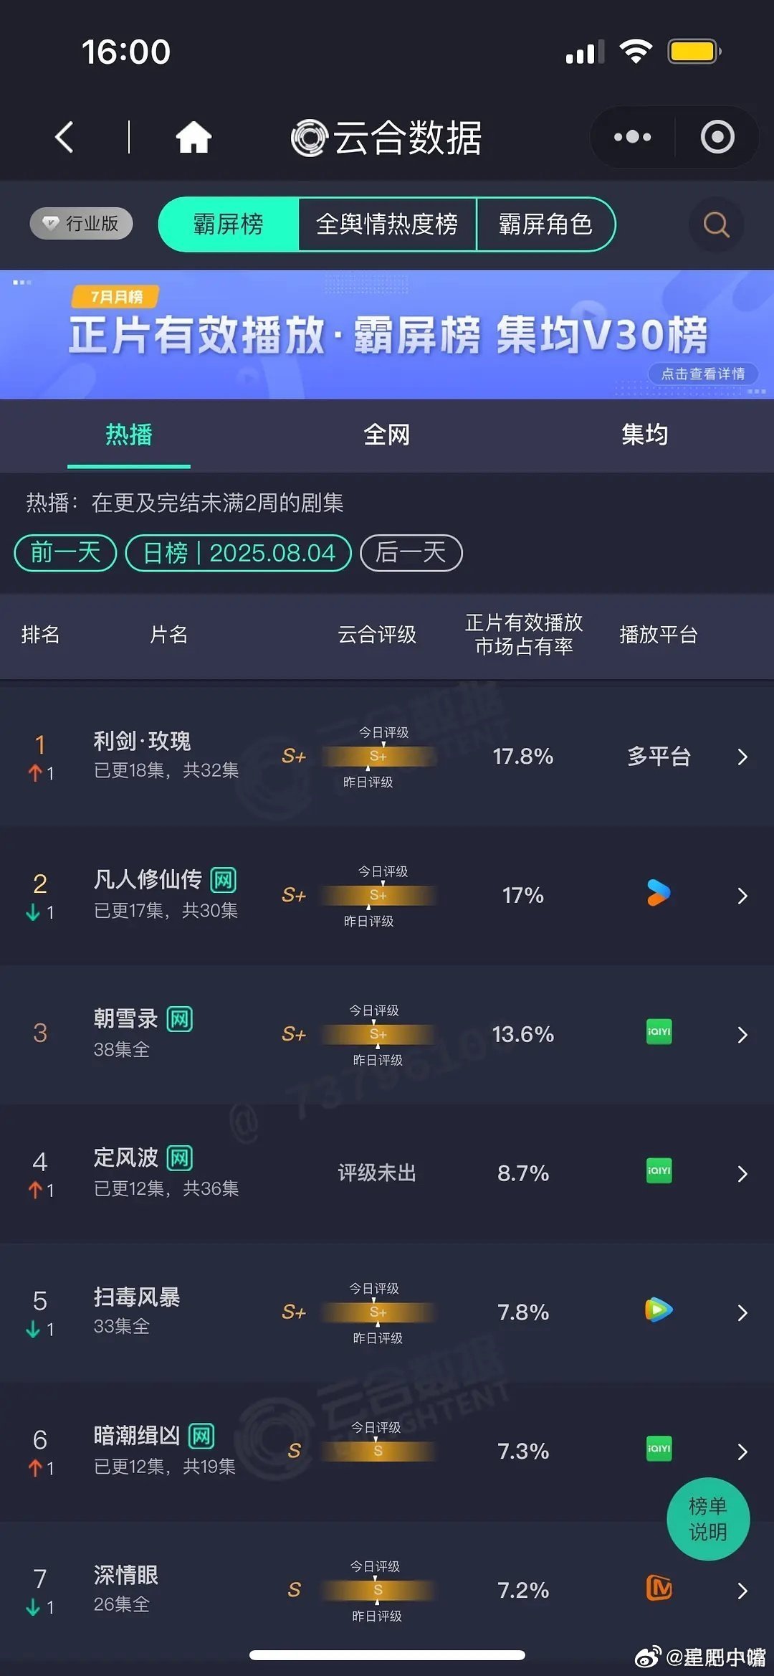Tap the mini-program close circle icon

pos(717,137)
